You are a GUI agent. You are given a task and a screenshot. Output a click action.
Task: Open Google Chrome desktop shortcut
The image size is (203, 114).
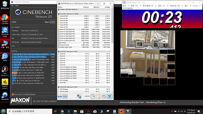5,19
